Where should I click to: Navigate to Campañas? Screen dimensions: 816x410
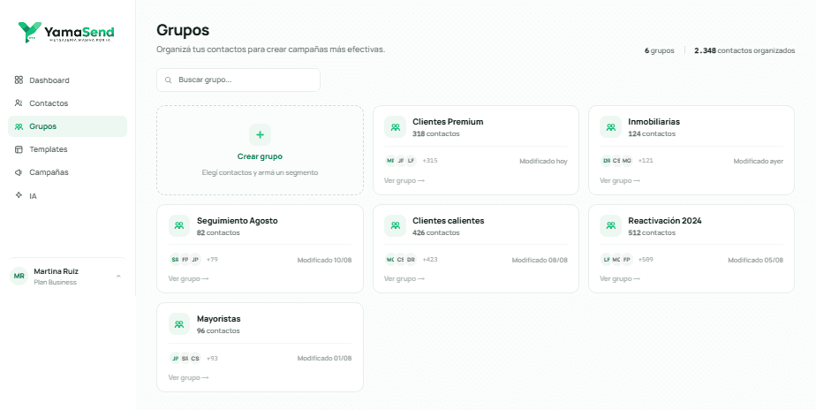click(67, 172)
